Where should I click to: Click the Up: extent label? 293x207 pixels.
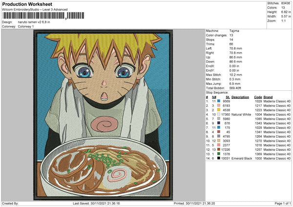click(208, 57)
